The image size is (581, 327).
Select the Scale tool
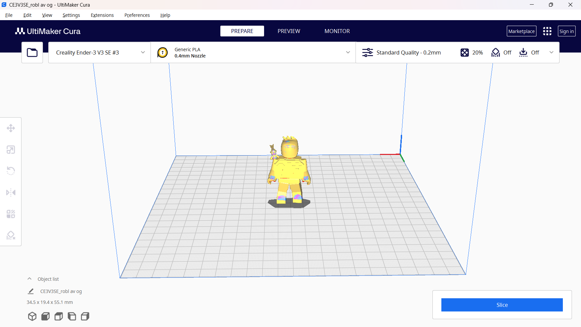pyautogui.click(x=11, y=150)
